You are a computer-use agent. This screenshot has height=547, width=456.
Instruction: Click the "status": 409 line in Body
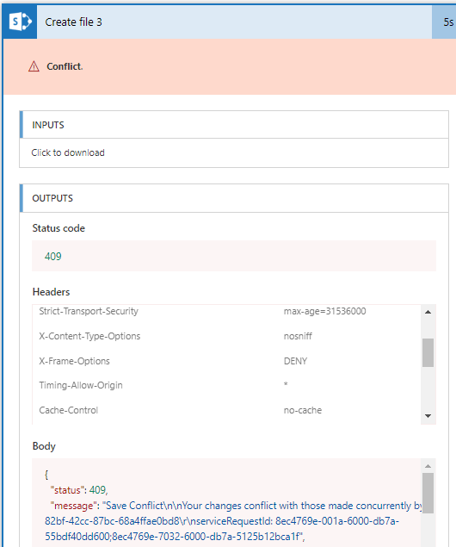click(x=79, y=490)
